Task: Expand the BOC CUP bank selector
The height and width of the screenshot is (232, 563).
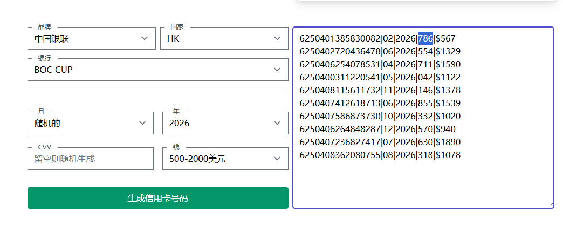Action: 158,70
